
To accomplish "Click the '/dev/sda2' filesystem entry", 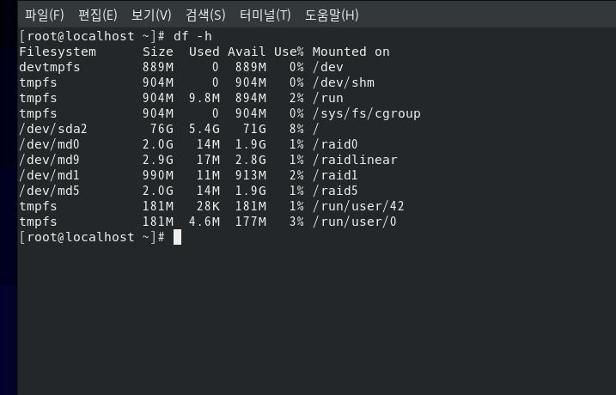I will [53, 129].
